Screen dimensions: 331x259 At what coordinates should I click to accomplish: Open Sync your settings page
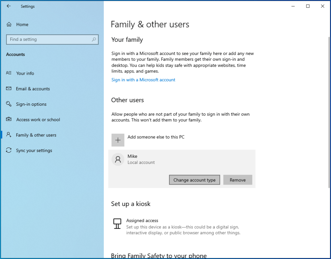coord(34,150)
